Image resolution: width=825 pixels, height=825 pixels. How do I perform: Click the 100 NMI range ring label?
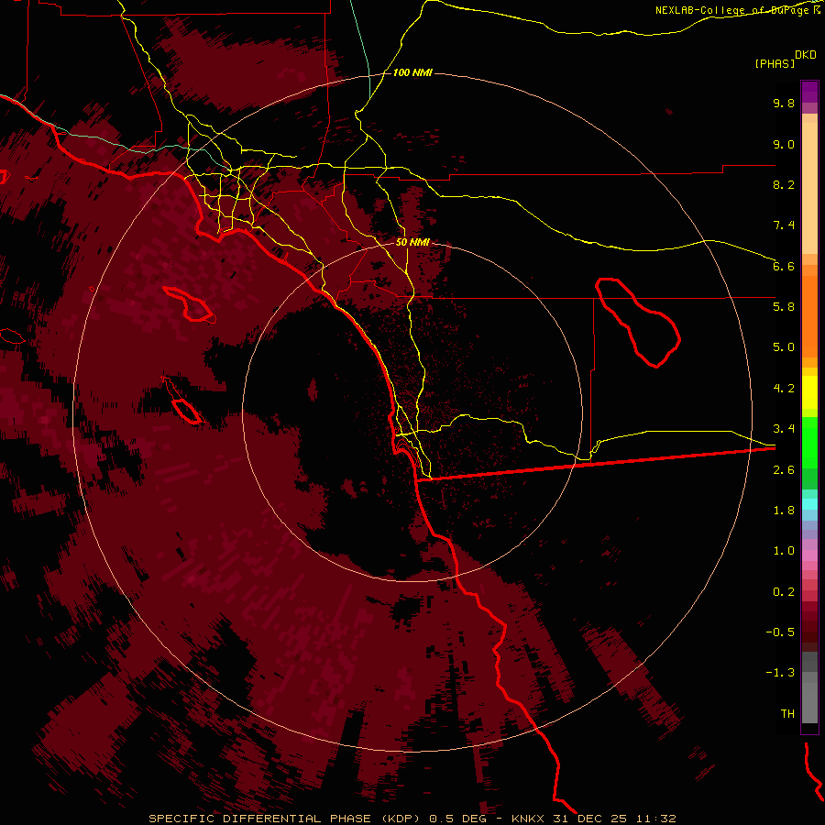tap(412, 72)
